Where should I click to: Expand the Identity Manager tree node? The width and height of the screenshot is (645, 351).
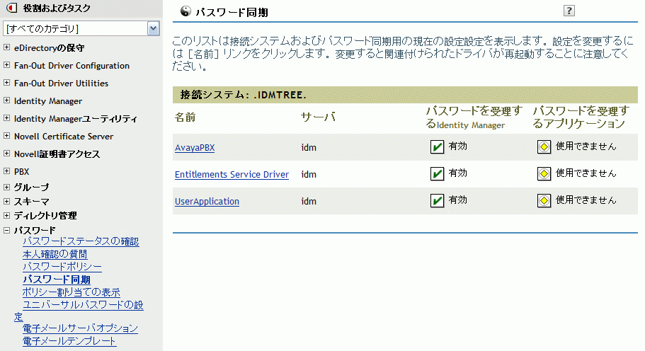tap(6, 100)
